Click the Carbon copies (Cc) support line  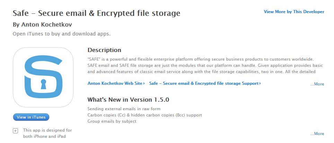coord(144,115)
